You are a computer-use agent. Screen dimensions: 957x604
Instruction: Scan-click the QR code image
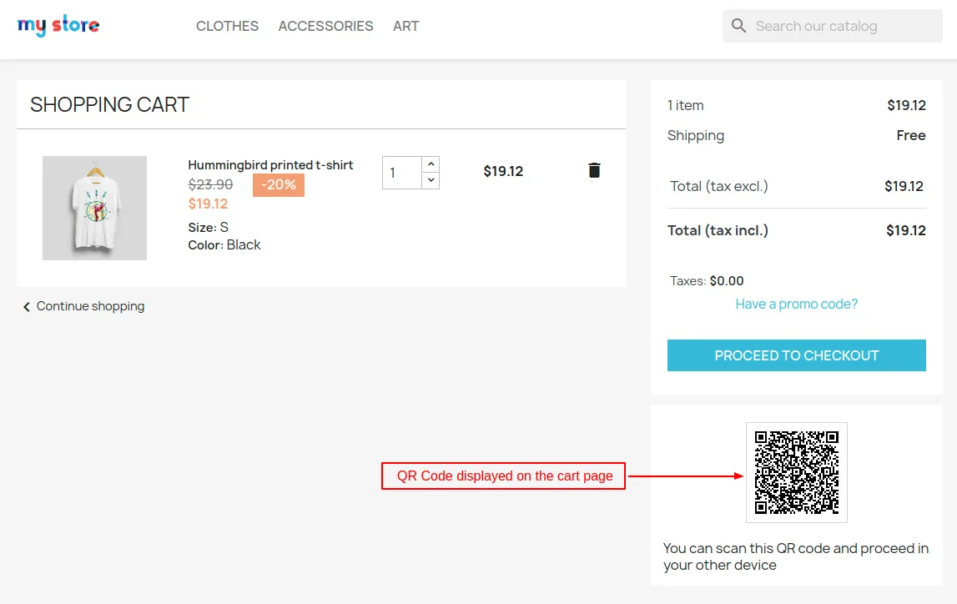(x=796, y=472)
